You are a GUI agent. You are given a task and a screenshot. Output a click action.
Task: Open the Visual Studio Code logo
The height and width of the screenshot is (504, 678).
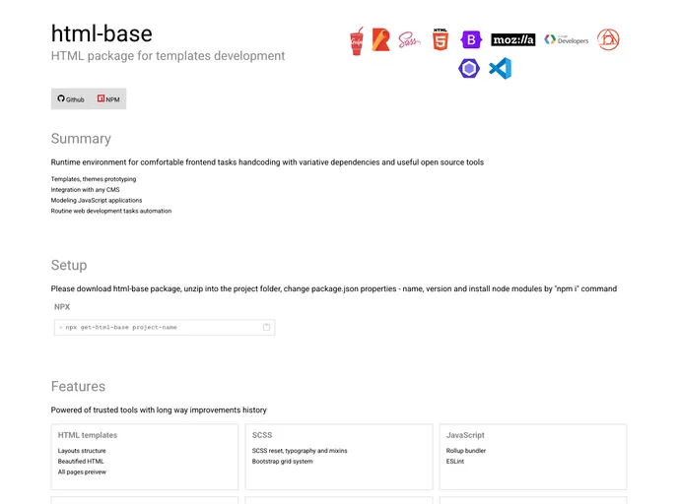[501, 69]
